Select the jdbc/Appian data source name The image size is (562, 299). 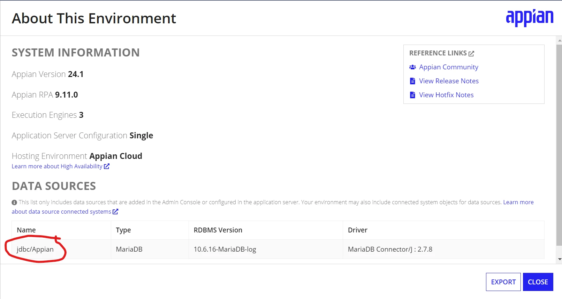coord(35,249)
